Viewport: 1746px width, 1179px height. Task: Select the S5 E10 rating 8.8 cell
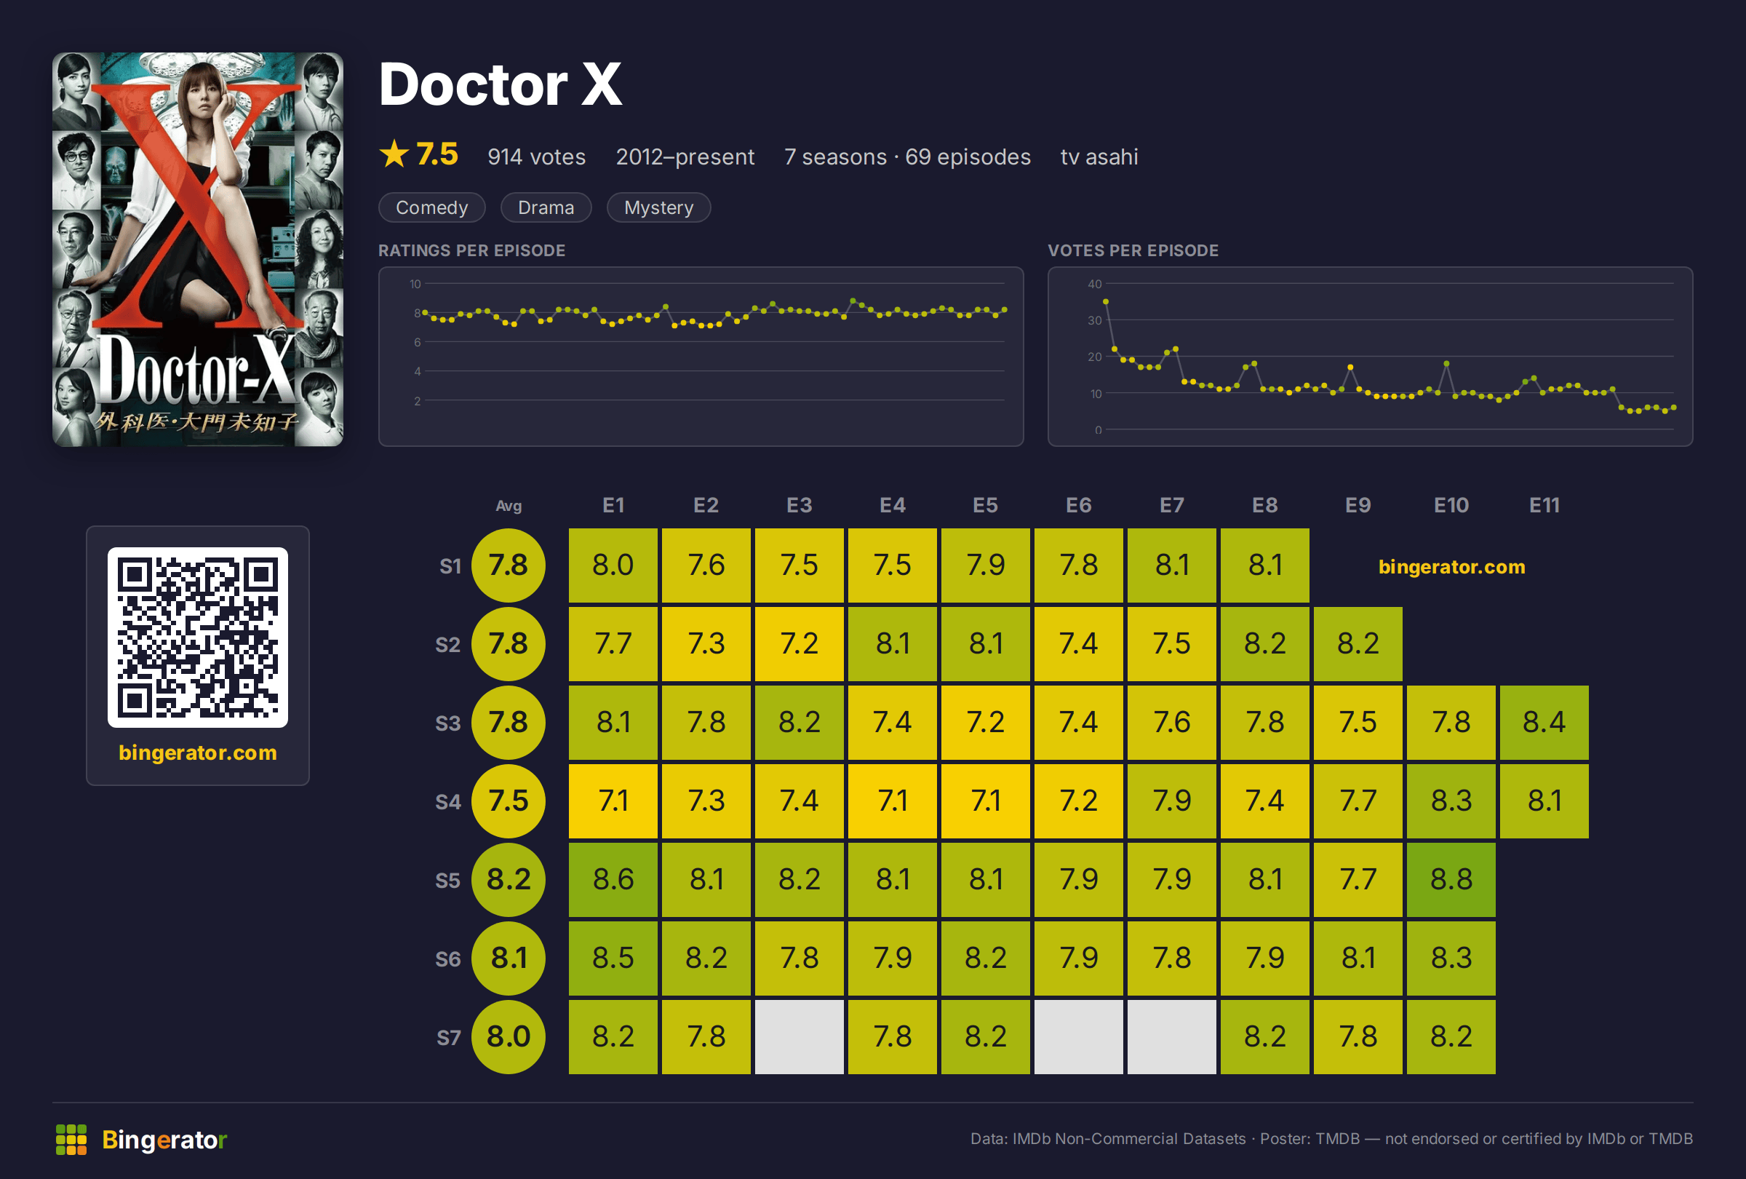point(1451,879)
